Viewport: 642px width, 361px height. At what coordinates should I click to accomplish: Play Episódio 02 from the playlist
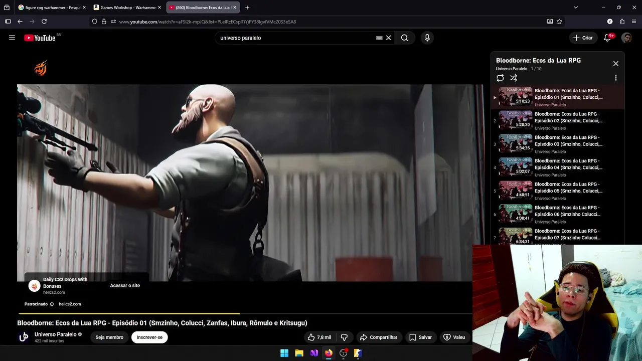click(x=557, y=121)
